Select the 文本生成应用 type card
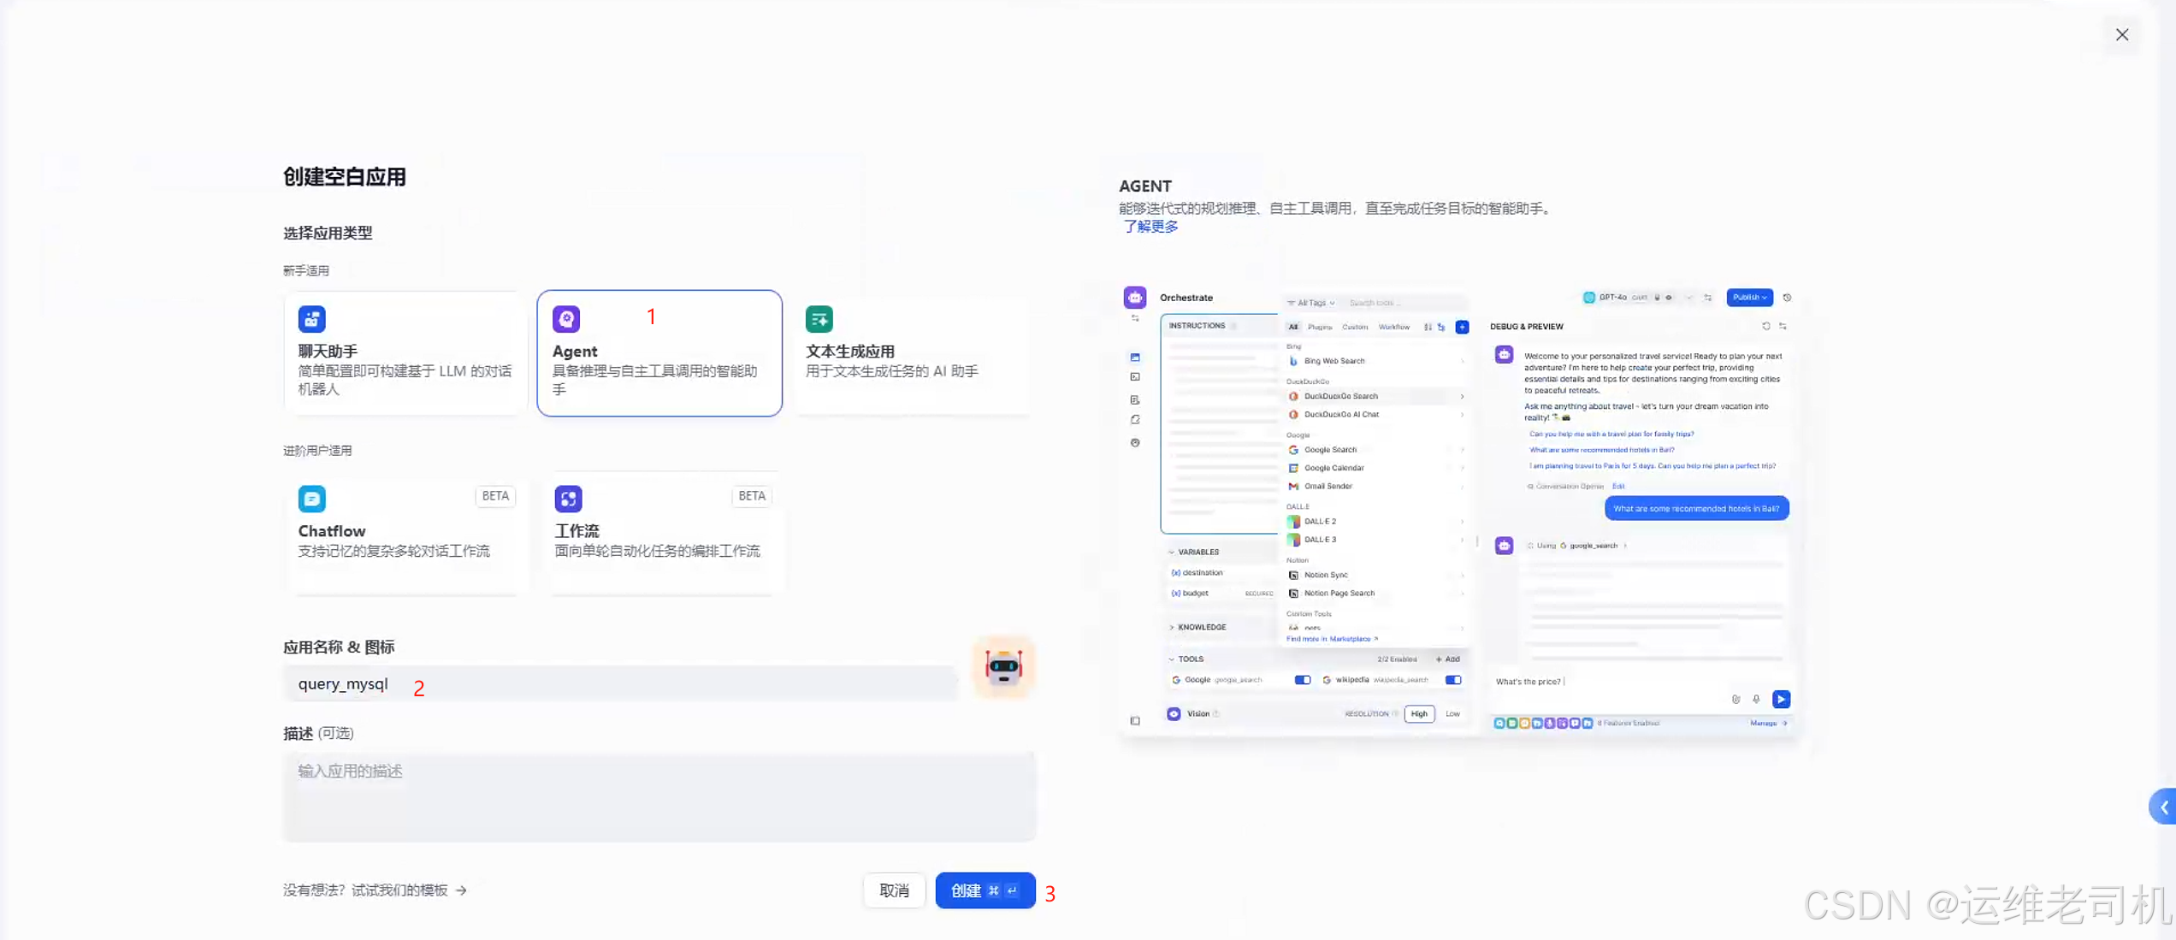The height and width of the screenshot is (940, 2176). click(912, 353)
